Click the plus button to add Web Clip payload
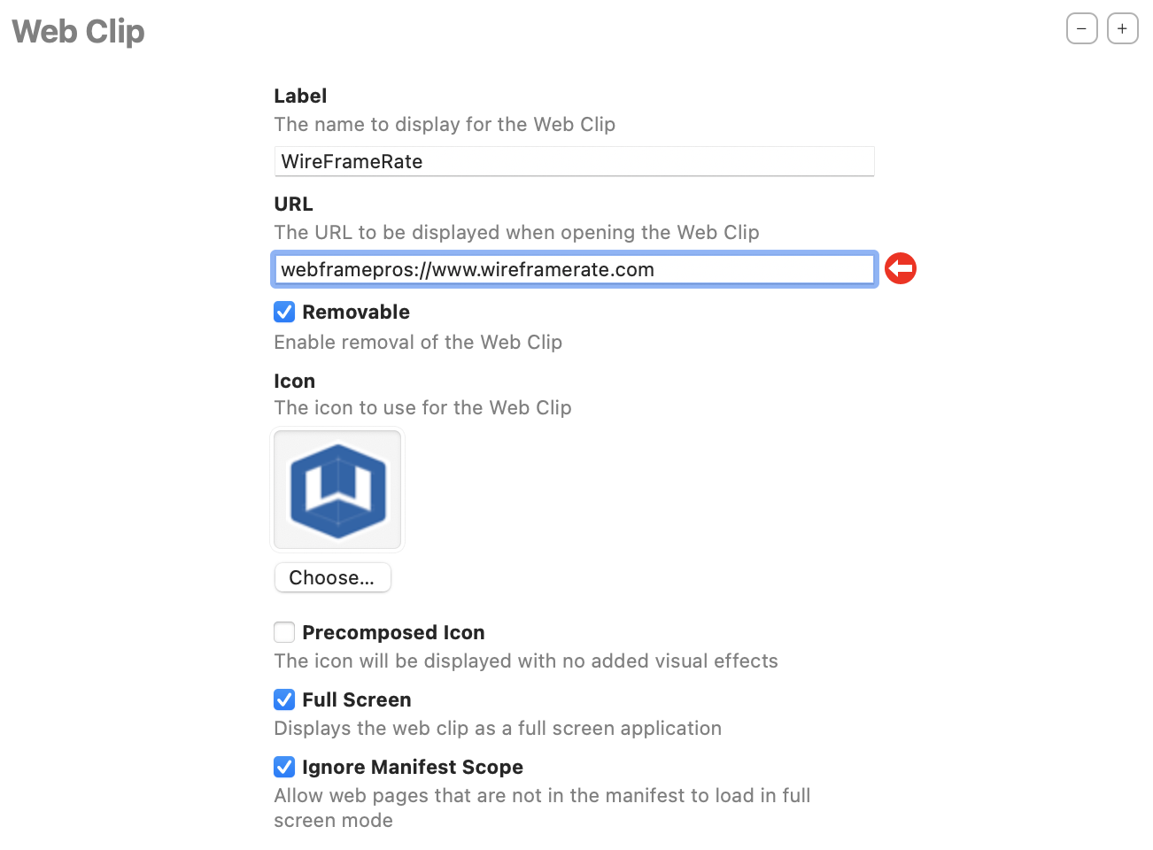 pos(1122,28)
